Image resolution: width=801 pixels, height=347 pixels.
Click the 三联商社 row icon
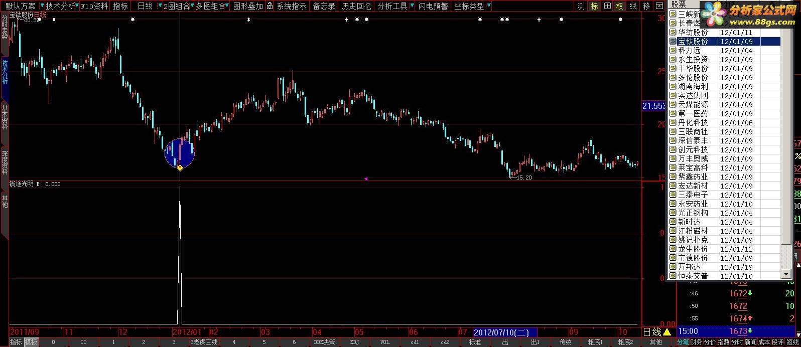673,132
